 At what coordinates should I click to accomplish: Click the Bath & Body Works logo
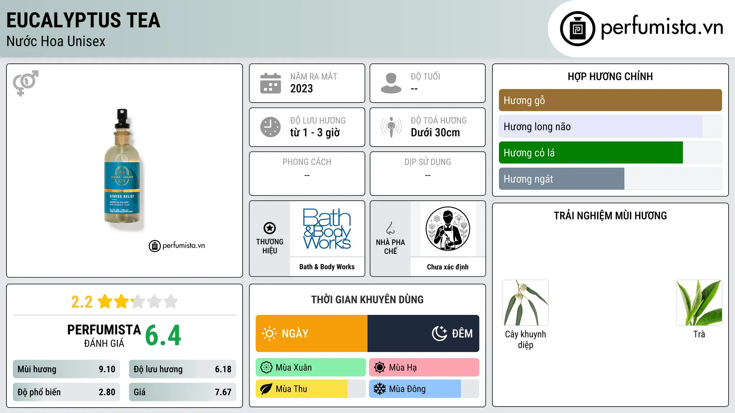[327, 229]
